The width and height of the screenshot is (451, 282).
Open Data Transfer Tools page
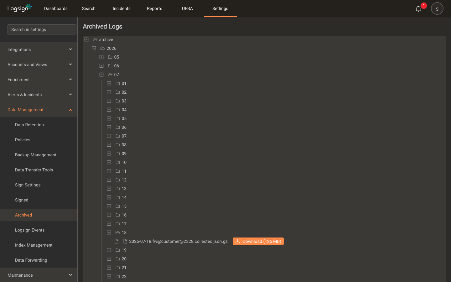[x=34, y=170]
